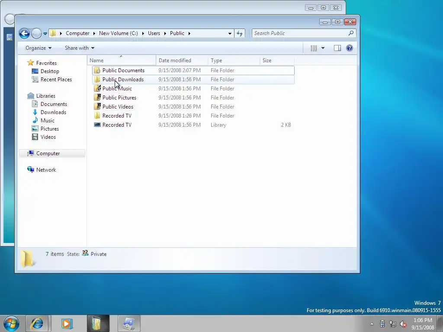Sort by the Type column header
Image resolution: width=443 pixels, height=332 pixels.
(234, 60)
